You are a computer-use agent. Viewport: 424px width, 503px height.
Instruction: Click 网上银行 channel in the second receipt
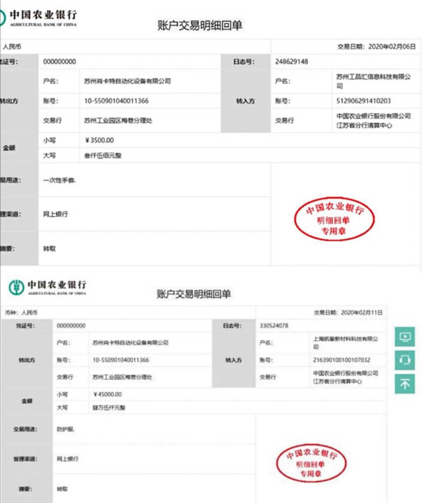pyautogui.click(x=68, y=459)
